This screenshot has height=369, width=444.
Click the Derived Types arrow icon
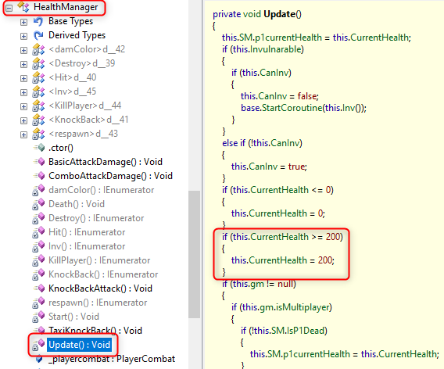tap(38, 35)
